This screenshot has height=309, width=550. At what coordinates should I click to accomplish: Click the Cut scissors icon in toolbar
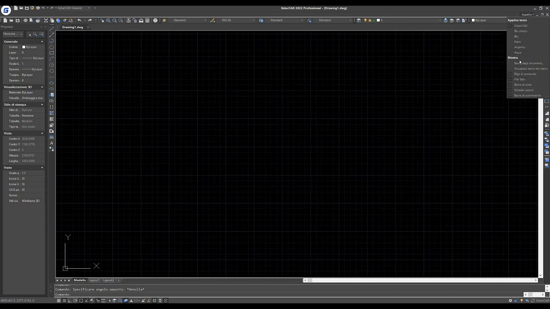coord(46,20)
